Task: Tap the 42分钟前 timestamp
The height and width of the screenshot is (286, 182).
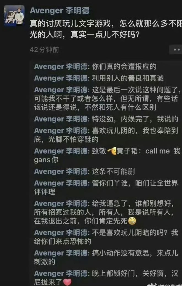Action: coord(44,50)
